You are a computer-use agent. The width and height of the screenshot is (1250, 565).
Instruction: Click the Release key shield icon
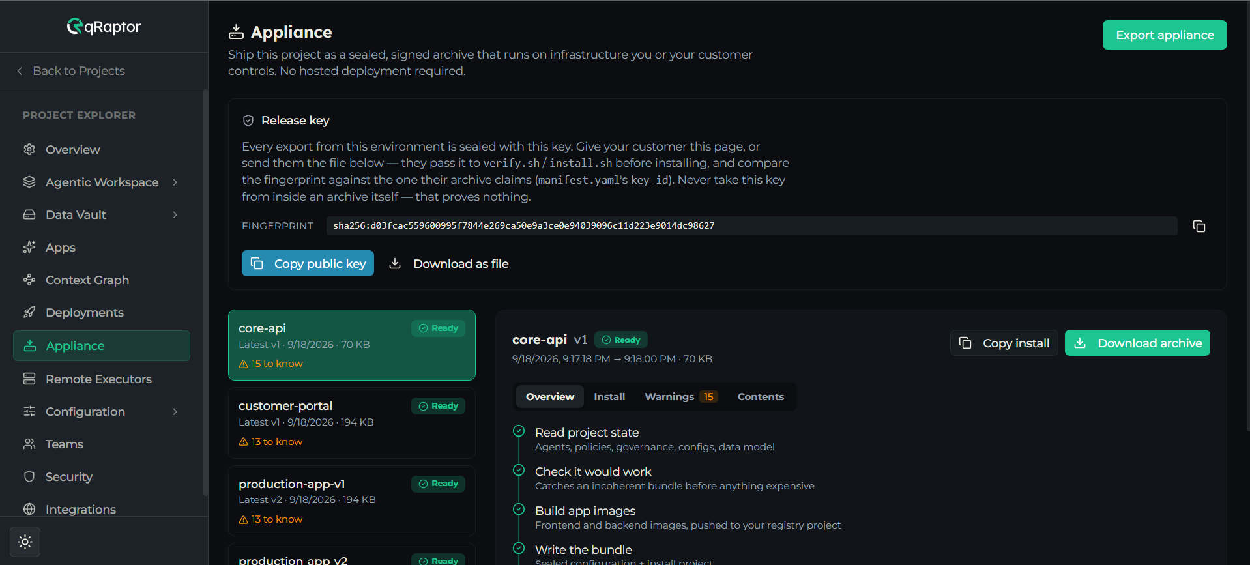pos(248,121)
